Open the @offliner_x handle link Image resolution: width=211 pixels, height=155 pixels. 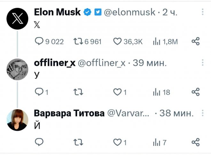(102, 63)
